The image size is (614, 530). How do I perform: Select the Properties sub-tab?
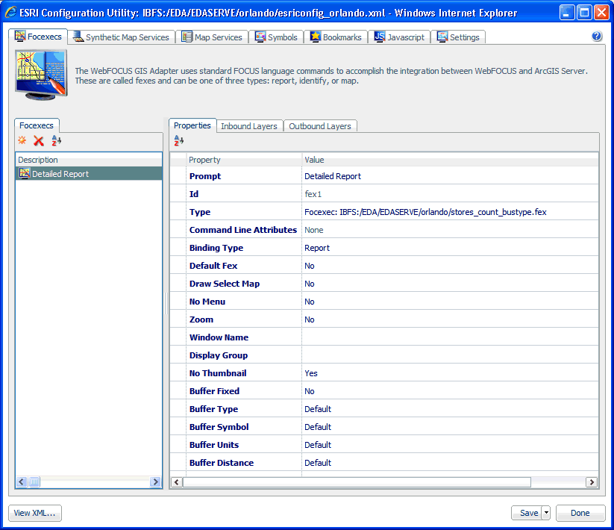[192, 125]
